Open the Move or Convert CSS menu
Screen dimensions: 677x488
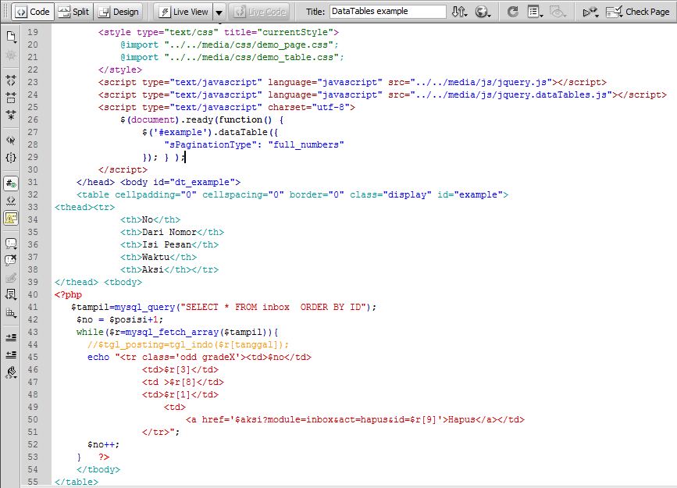coord(11,312)
